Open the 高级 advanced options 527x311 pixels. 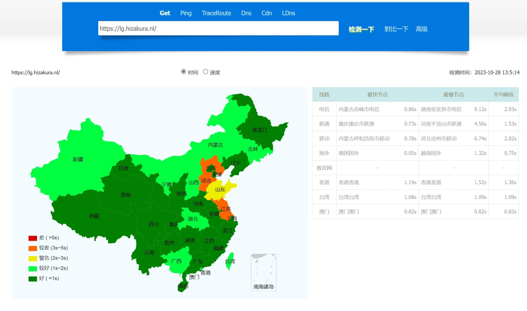[422, 29]
